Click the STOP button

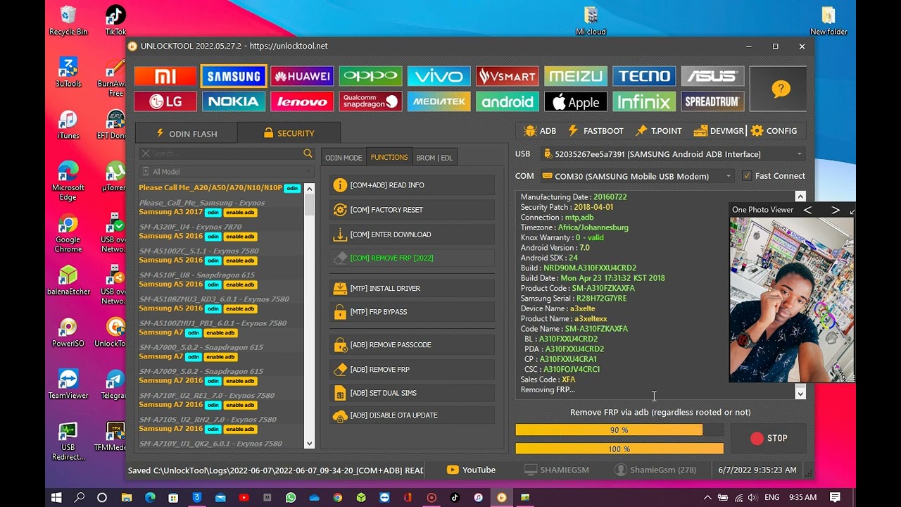tap(769, 438)
